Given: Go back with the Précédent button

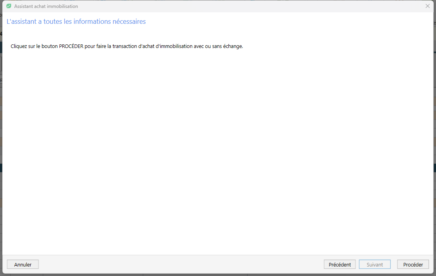Looking at the screenshot, I should tap(340, 264).
